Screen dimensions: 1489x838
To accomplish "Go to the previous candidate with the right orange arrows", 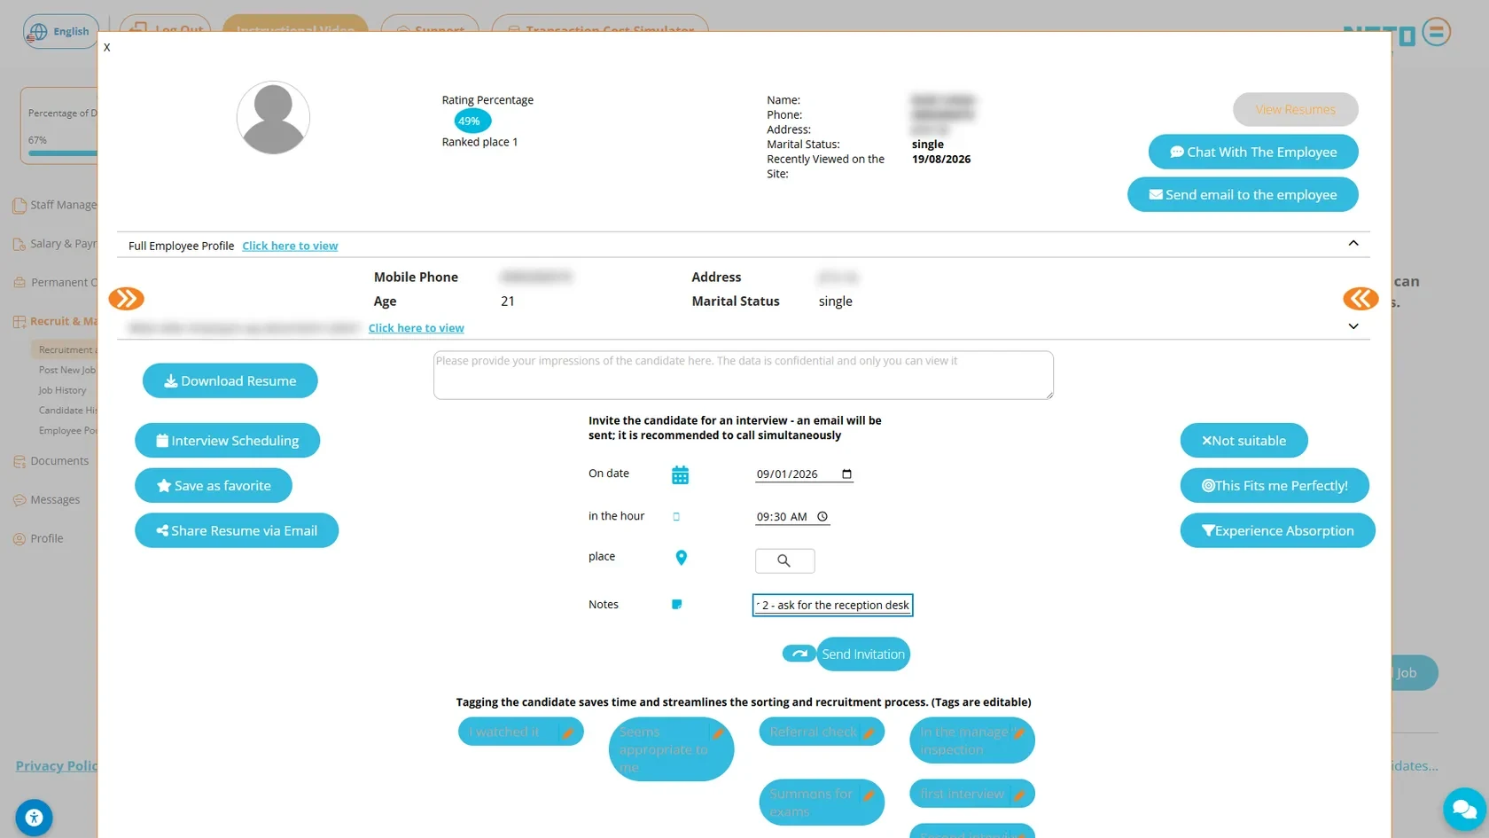I will (x=1360, y=299).
